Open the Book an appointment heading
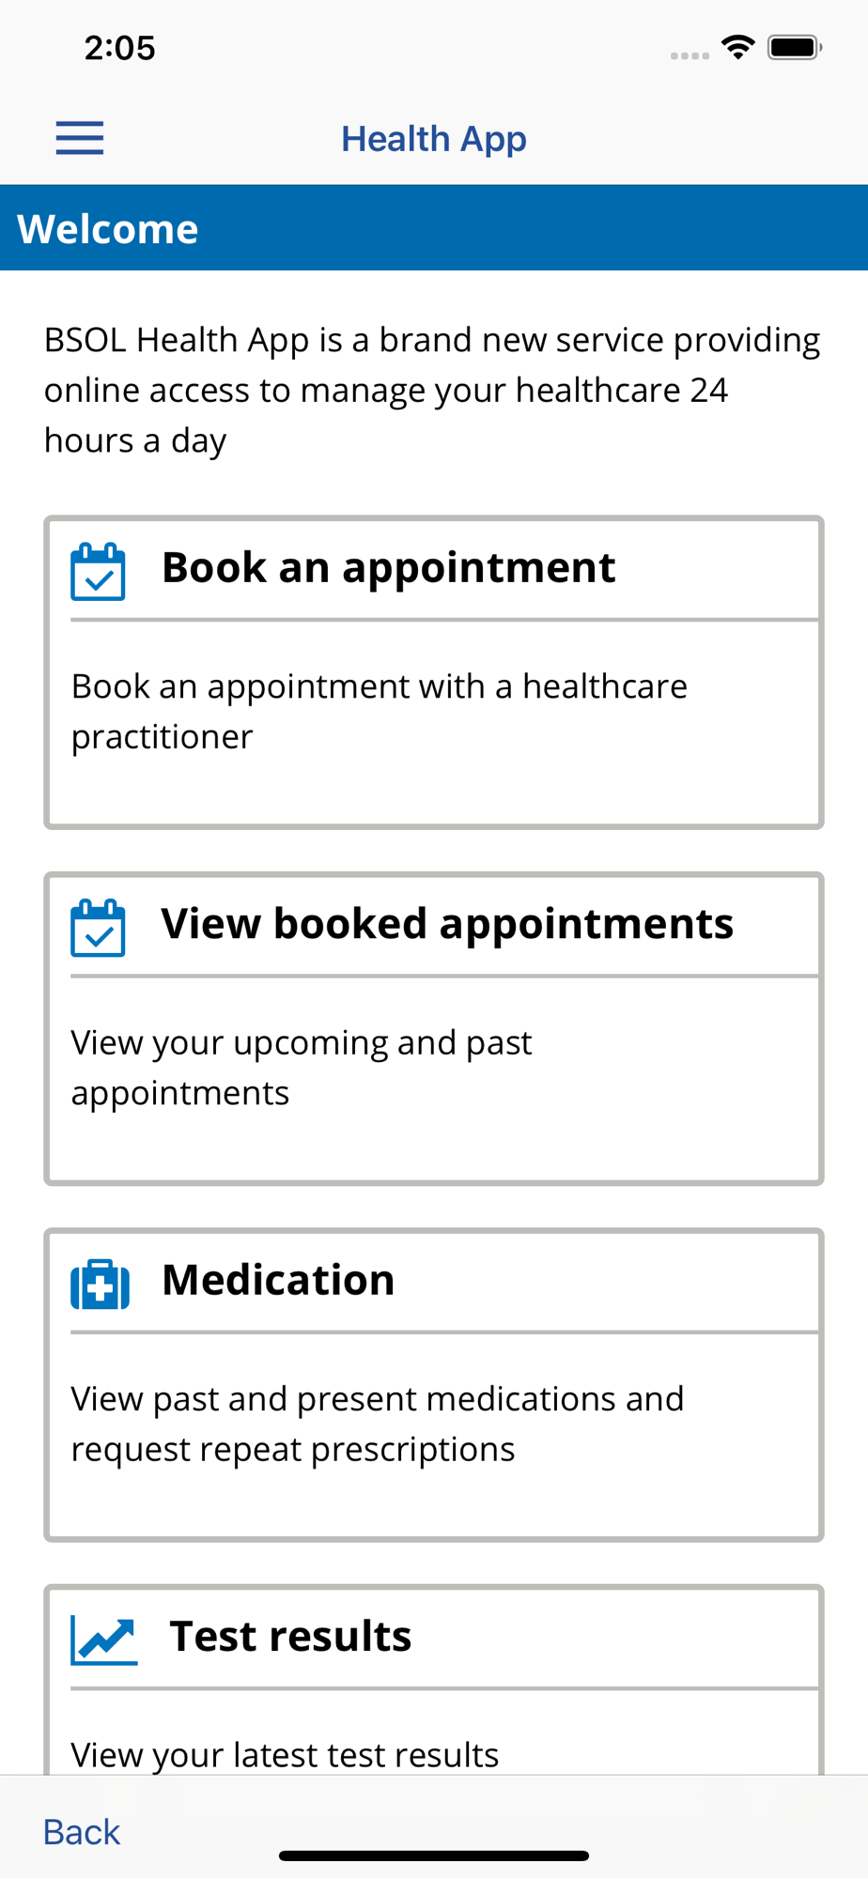 [x=389, y=567]
